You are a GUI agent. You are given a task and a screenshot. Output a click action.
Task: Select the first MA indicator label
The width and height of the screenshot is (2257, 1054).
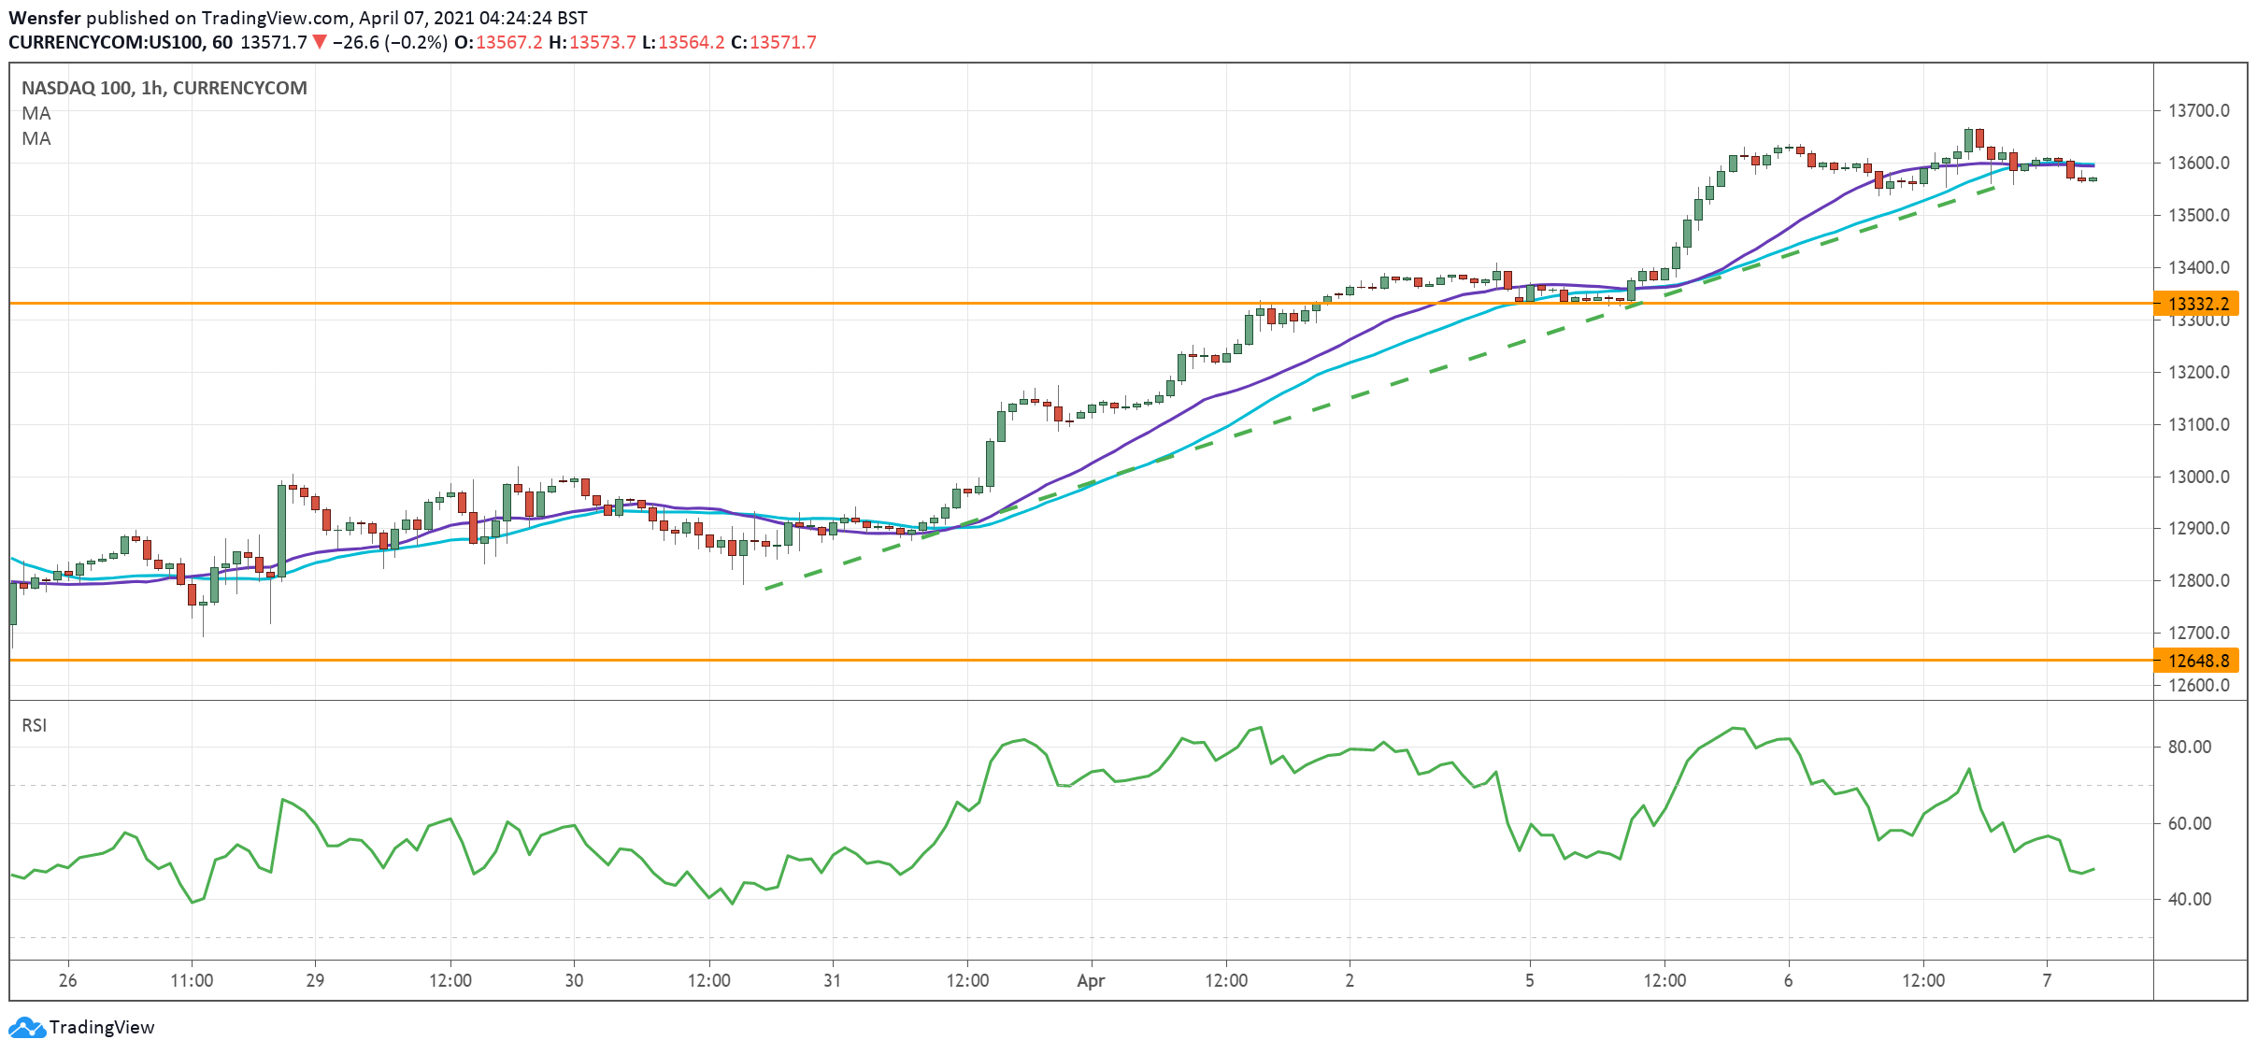pyautogui.click(x=36, y=113)
